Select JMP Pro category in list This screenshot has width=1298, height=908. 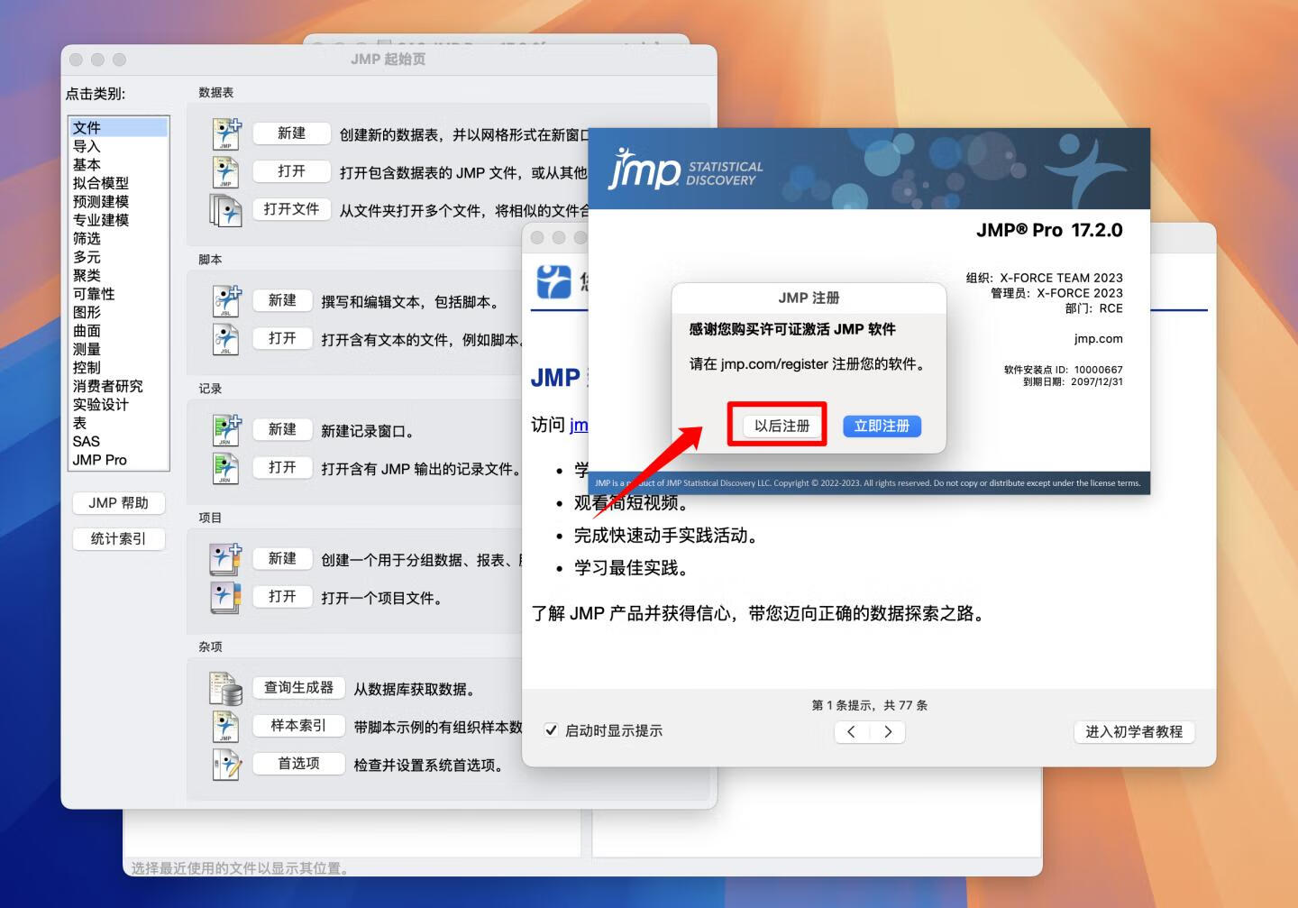point(118,461)
